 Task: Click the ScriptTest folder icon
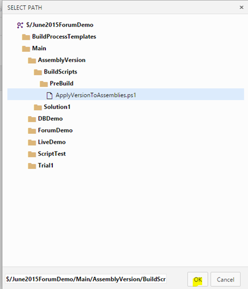pyautogui.click(x=32, y=154)
